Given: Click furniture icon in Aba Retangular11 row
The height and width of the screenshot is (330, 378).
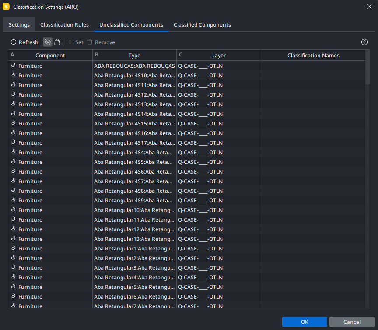Looking at the screenshot, I should click(x=13, y=220).
